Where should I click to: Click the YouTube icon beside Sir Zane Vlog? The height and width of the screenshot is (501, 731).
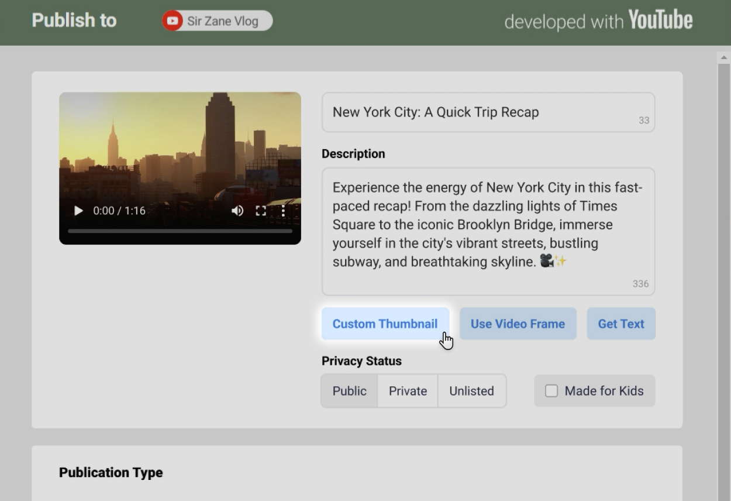173,21
